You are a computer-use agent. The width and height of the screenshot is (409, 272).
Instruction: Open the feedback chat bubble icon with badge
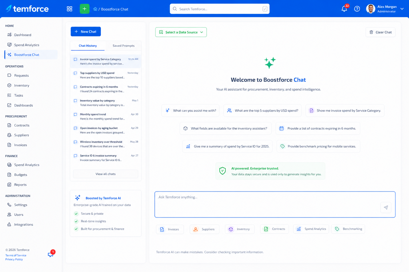point(51,254)
